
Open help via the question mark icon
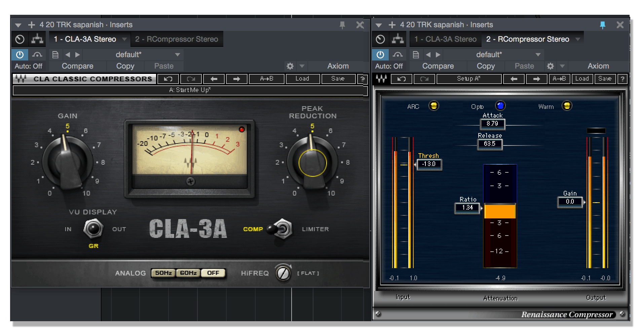(x=362, y=79)
